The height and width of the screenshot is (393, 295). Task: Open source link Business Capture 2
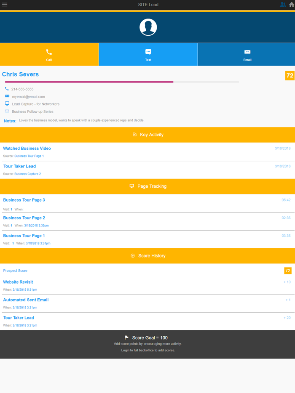click(28, 174)
